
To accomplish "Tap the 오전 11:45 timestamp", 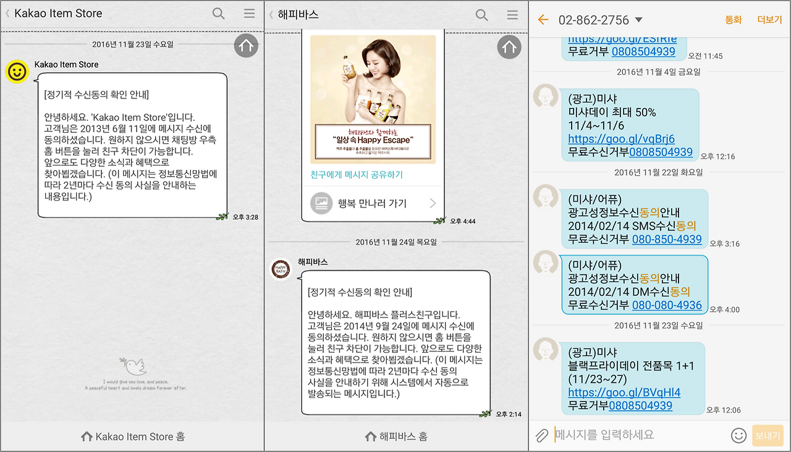I will click(705, 56).
